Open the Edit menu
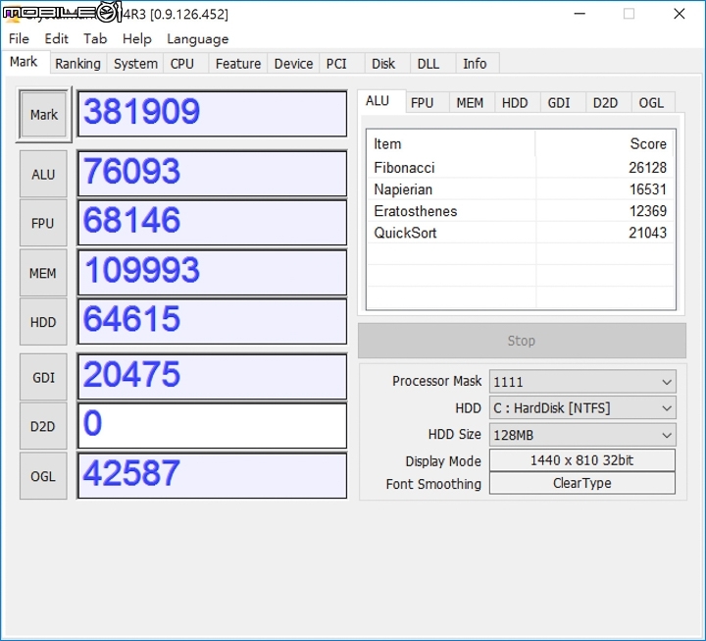 tap(56, 38)
